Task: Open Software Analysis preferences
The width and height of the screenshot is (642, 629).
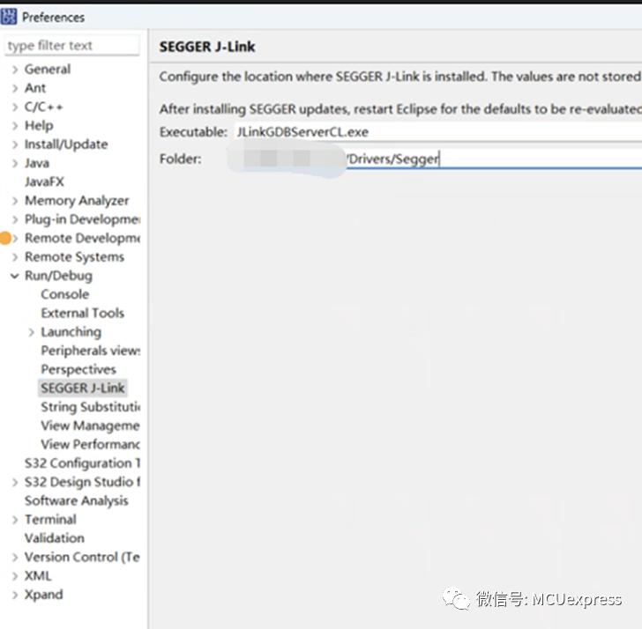Action: tap(76, 501)
